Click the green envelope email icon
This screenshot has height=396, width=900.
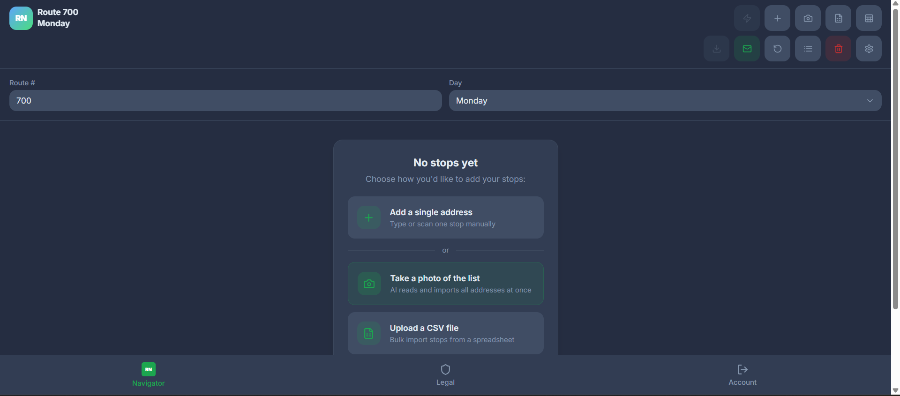coord(747,49)
